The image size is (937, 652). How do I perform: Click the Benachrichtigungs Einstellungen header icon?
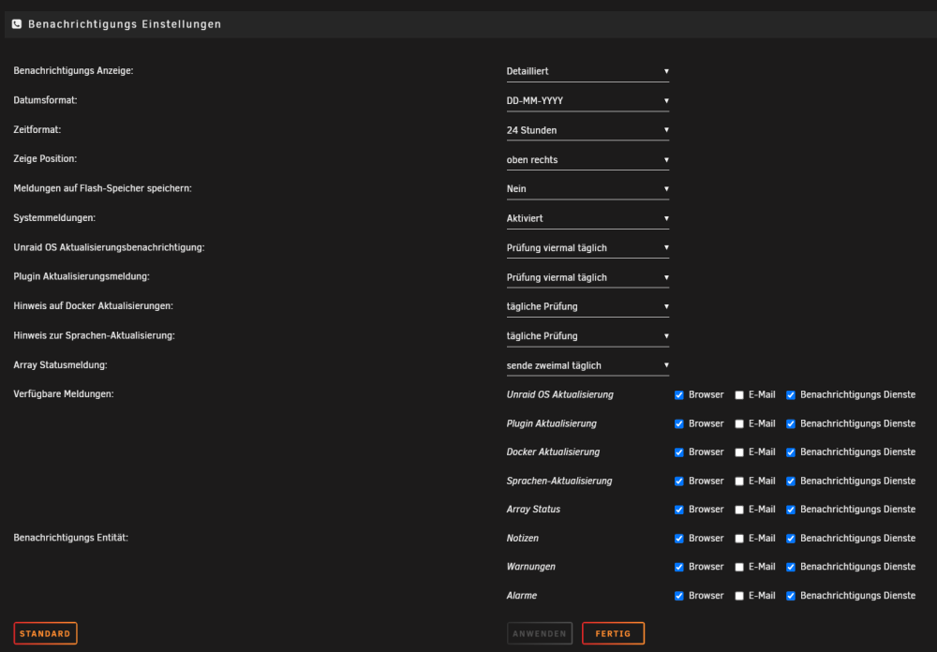17,24
